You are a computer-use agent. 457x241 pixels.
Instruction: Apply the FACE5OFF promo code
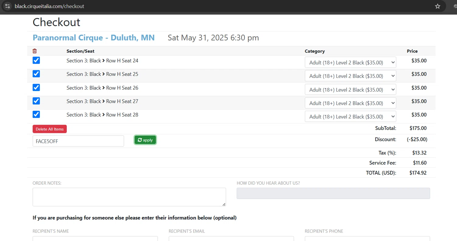pyautogui.click(x=145, y=140)
